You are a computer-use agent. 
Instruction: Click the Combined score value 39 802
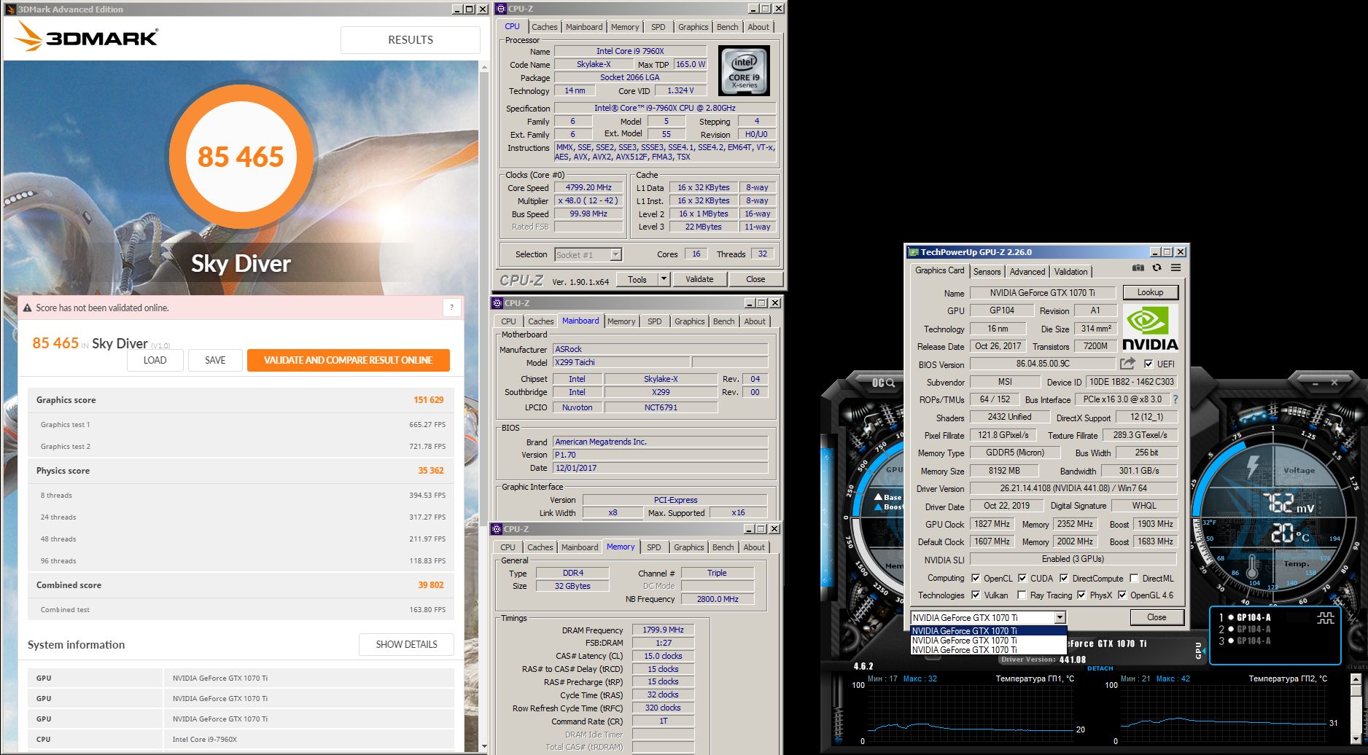[x=431, y=585]
